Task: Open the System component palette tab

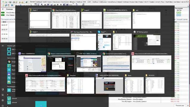Action: (50, 2)
